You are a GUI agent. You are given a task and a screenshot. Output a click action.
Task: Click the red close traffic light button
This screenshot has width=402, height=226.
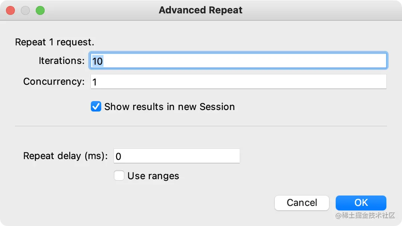pos(10,10)
